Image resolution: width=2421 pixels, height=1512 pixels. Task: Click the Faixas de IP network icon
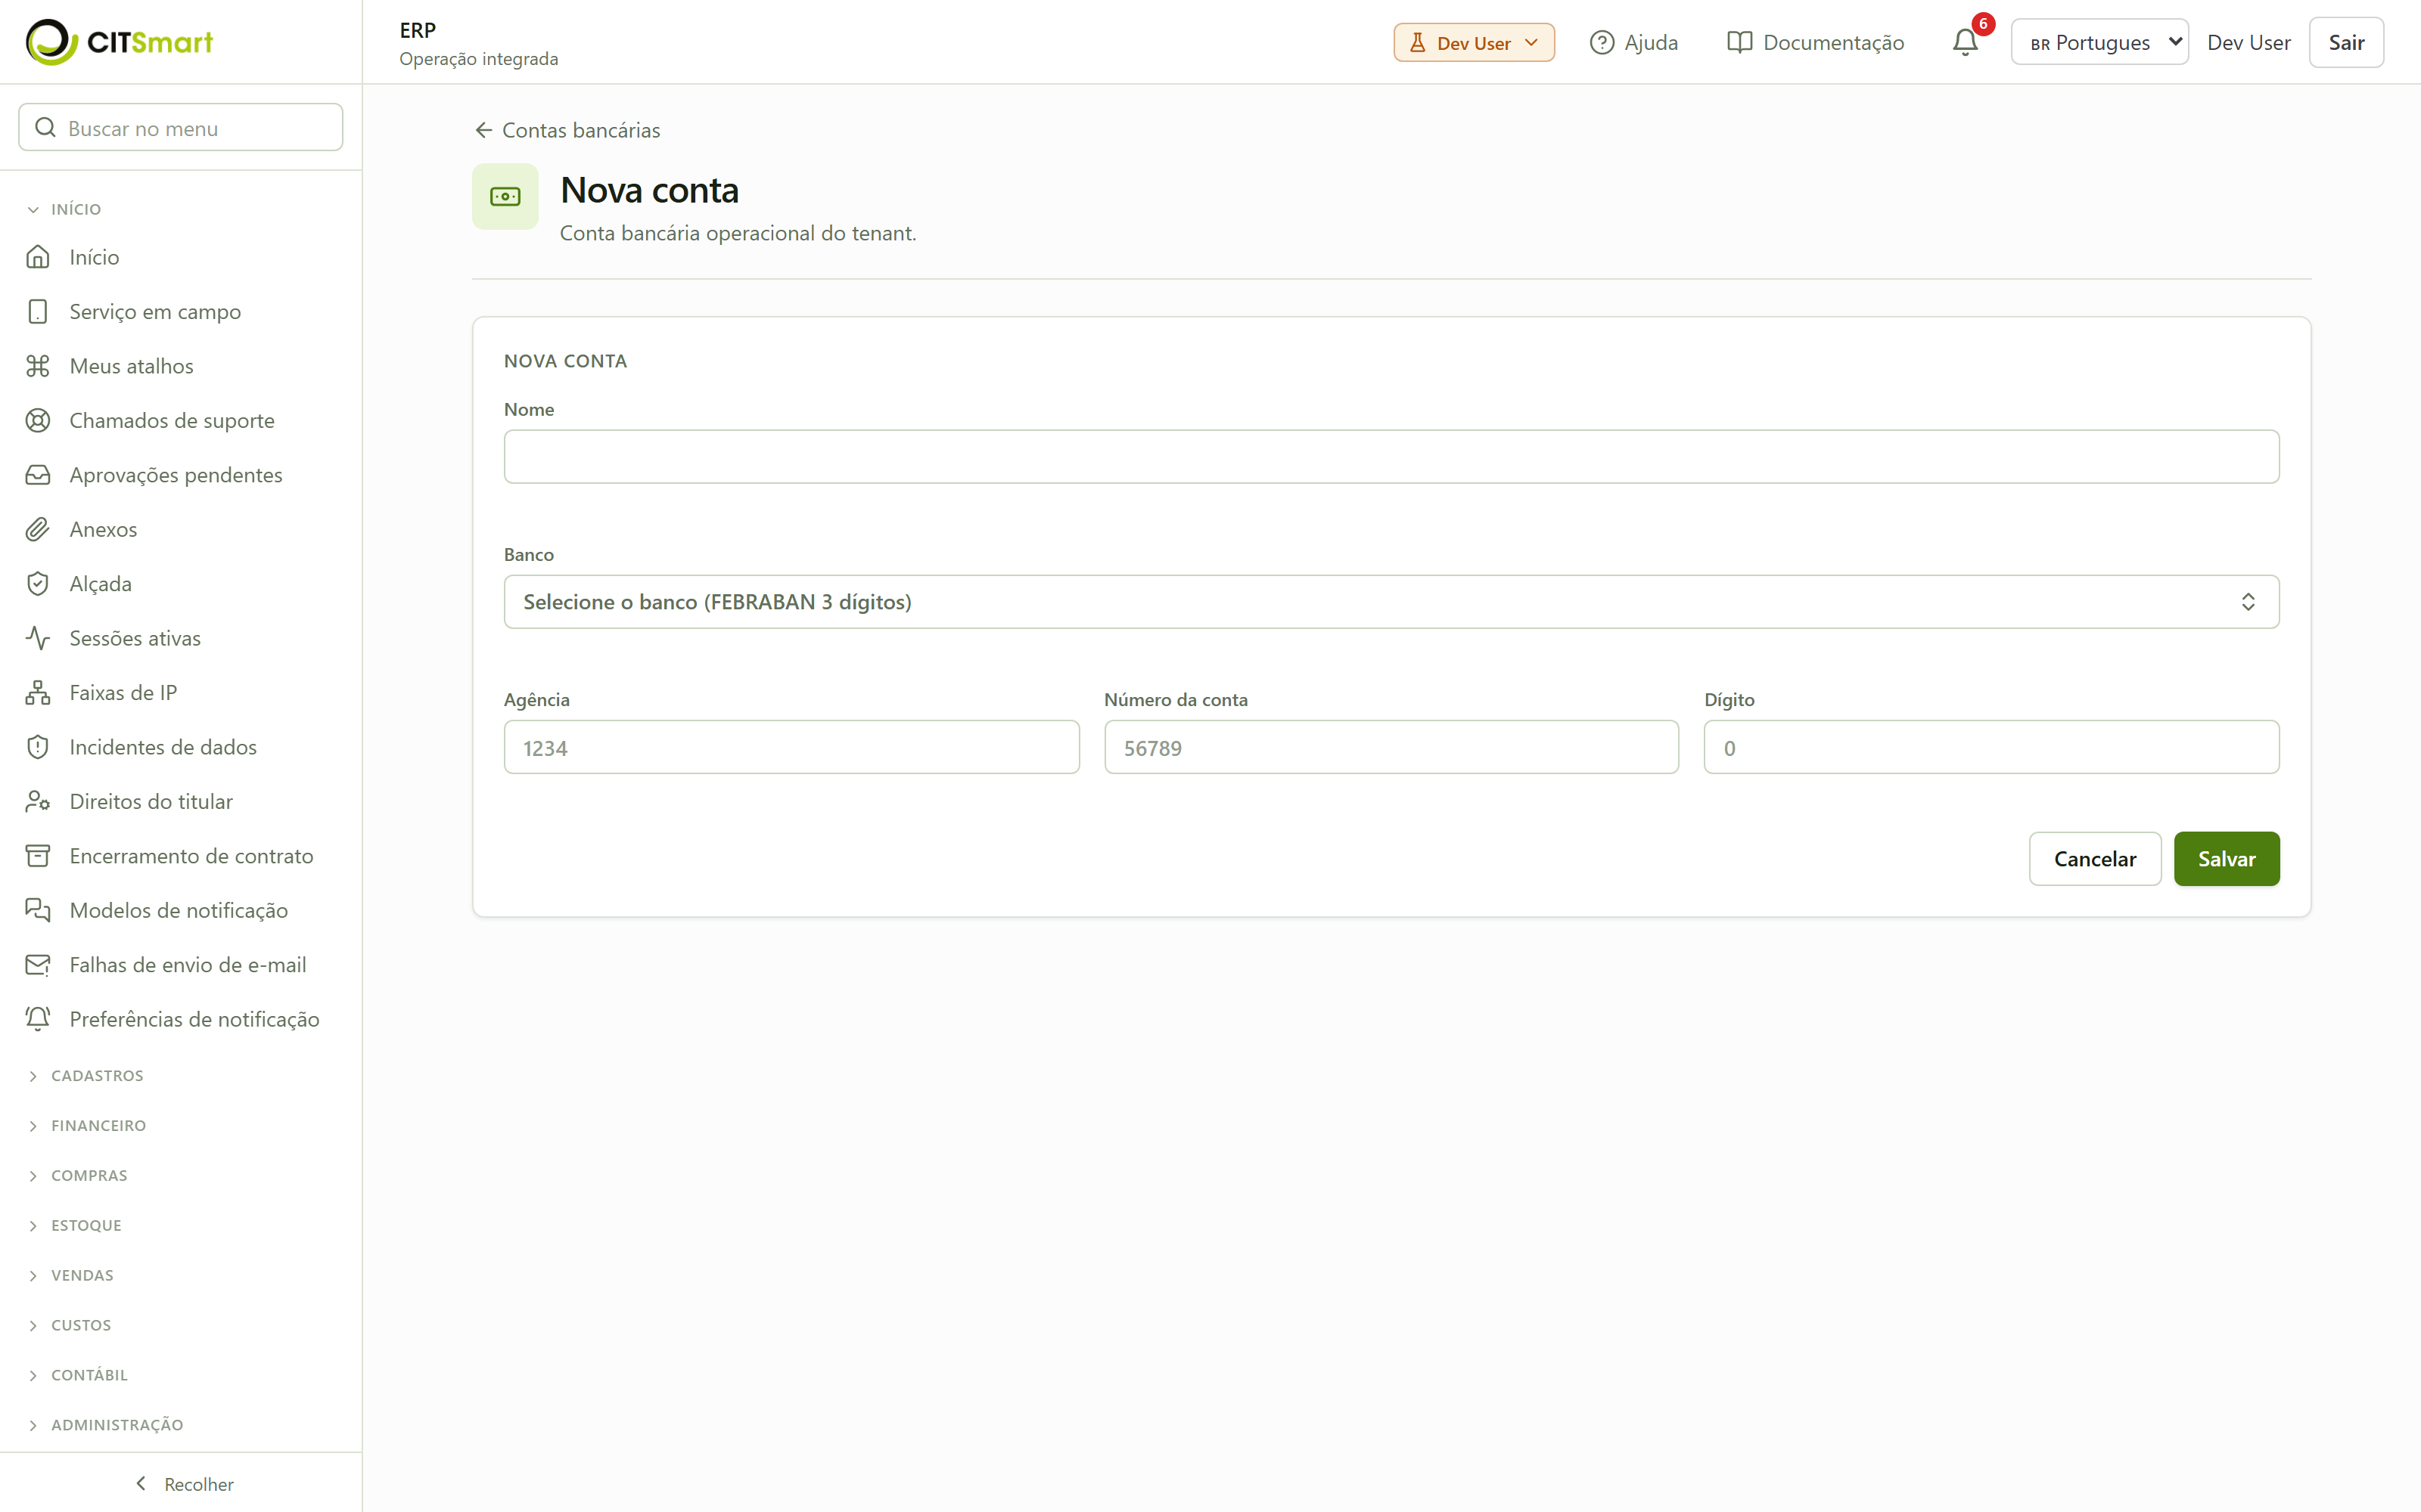coord(38,692)
